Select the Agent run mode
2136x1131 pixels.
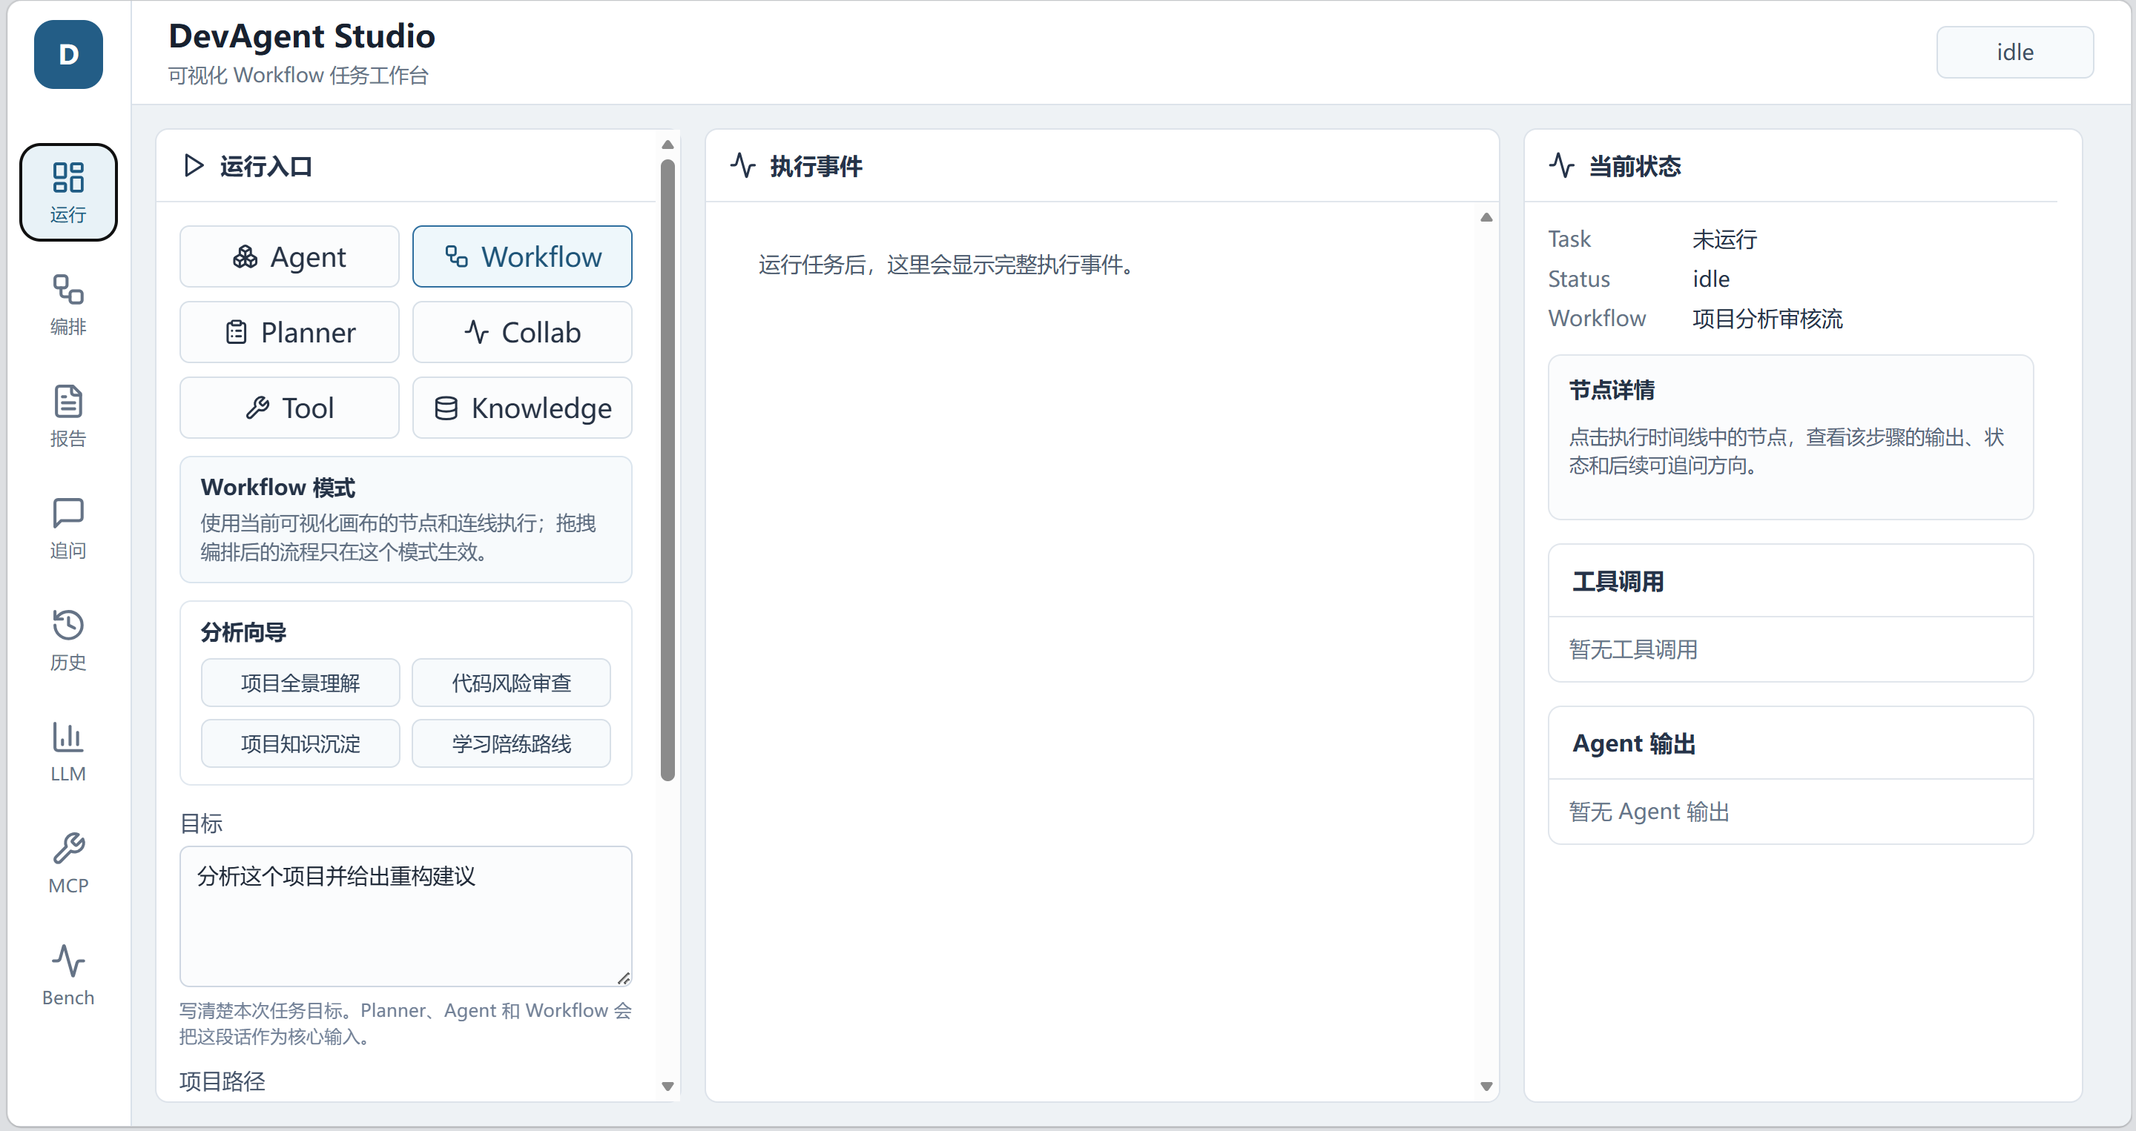(289, 257)
